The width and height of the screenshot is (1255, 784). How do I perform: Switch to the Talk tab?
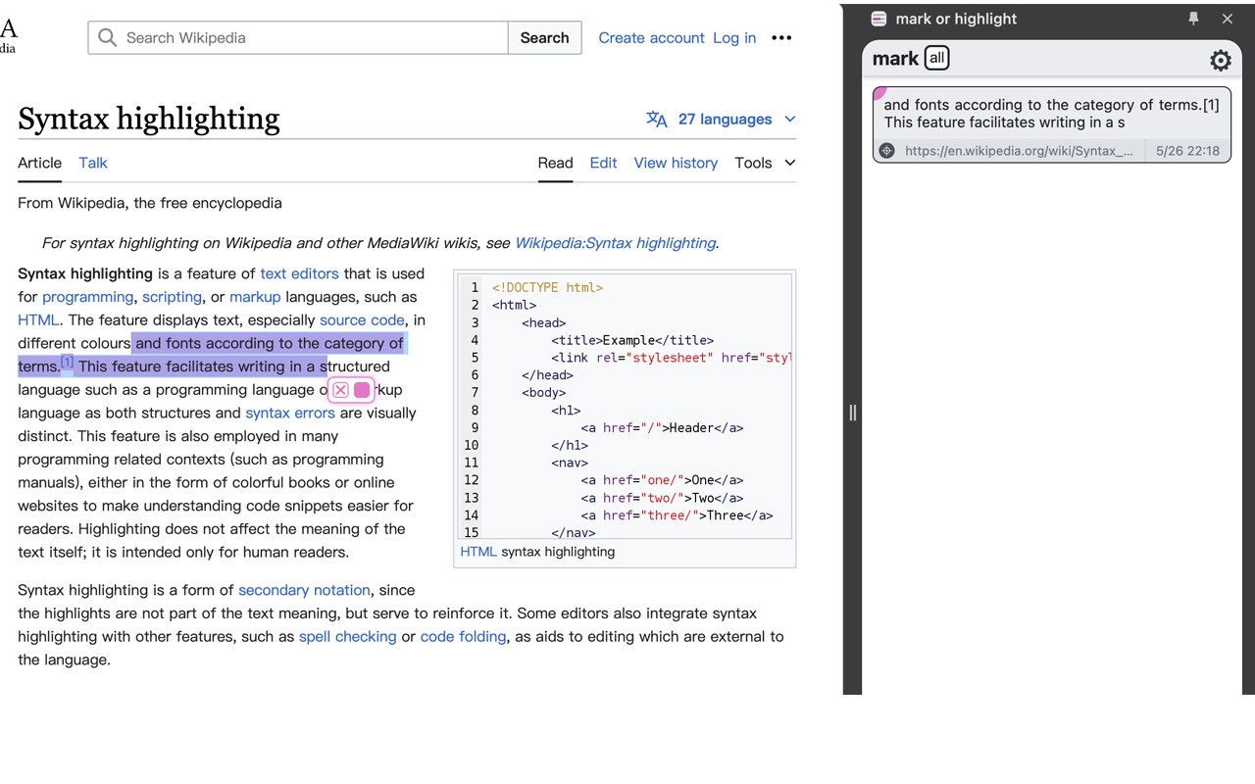[x=93, y=163]
